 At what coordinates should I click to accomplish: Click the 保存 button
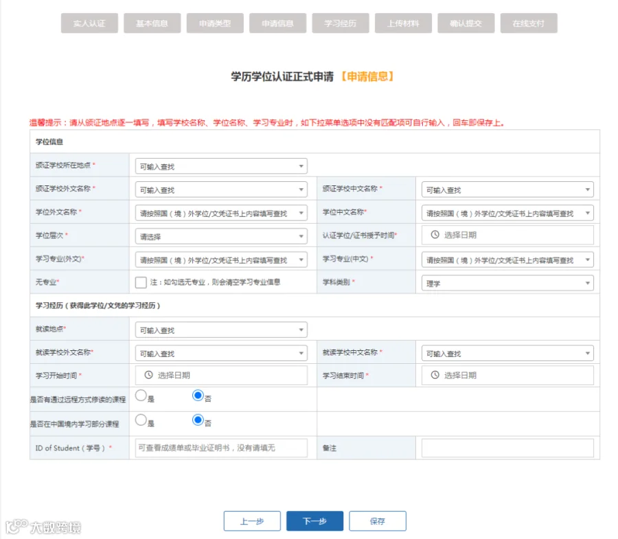pyautogui.click(x=378, y=521)
